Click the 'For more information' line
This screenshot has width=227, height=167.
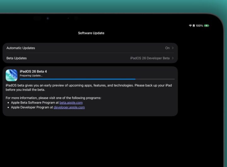click(53, 98)
